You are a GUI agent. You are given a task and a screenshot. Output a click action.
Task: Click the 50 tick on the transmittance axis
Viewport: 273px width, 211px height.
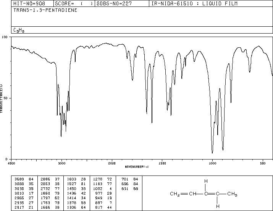click(6, 98)
